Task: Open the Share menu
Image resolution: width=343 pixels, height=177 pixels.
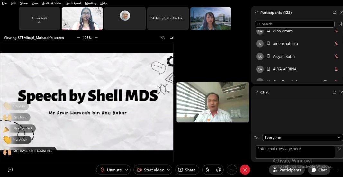Action: tap(23, 3)
